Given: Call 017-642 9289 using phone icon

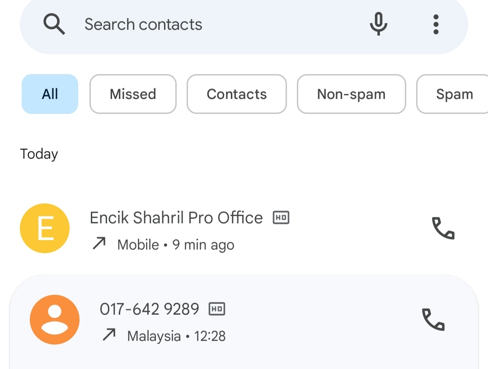Looking at the screenshot, I should click(x=433, y=320).
